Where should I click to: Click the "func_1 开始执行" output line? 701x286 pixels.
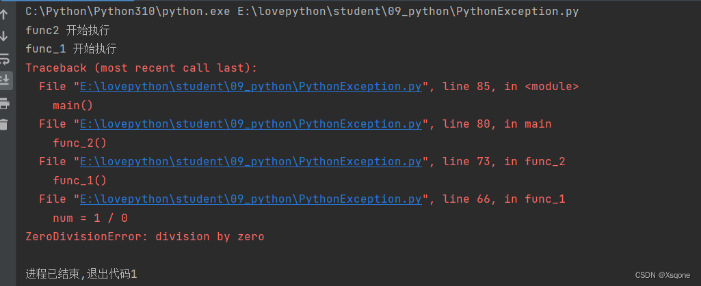tap(70, 49)
